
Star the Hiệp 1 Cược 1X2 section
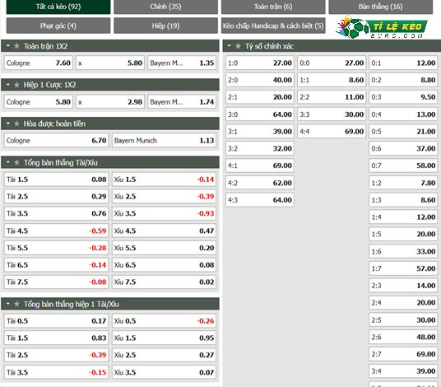pos(17,85)
